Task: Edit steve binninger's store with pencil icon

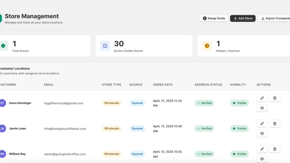Action: [x=262, y=98]
